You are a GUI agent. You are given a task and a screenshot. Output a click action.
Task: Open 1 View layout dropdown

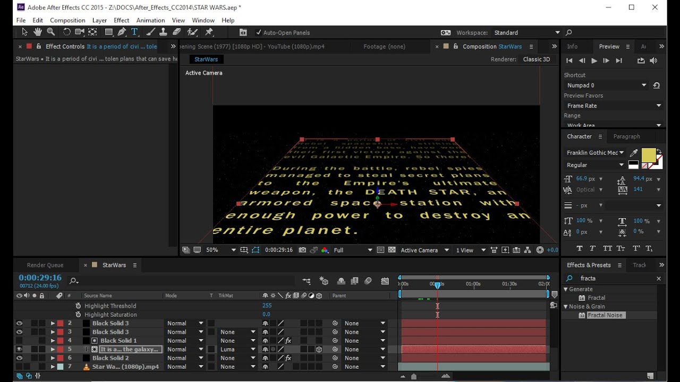(x=471, y=250)
